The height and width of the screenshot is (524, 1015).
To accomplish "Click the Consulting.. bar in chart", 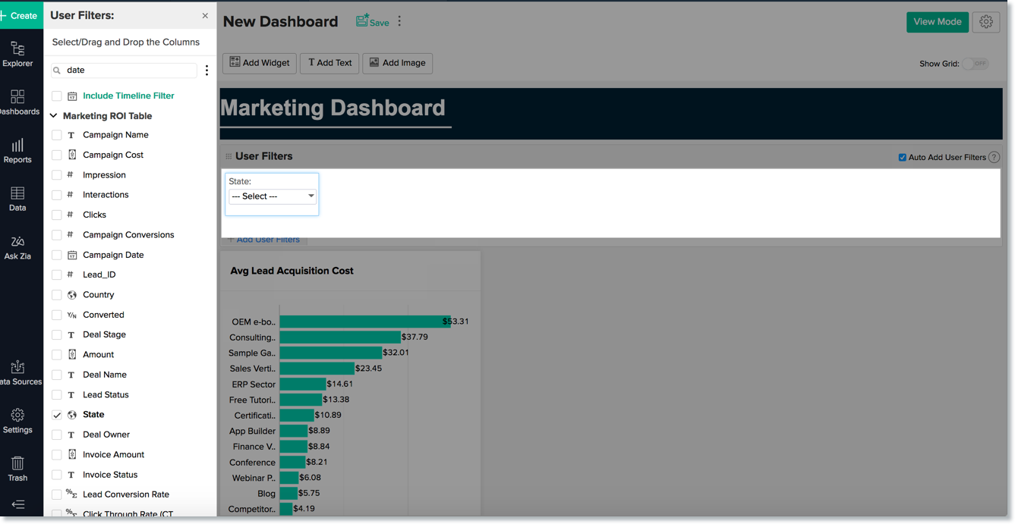I will (340, 337).
